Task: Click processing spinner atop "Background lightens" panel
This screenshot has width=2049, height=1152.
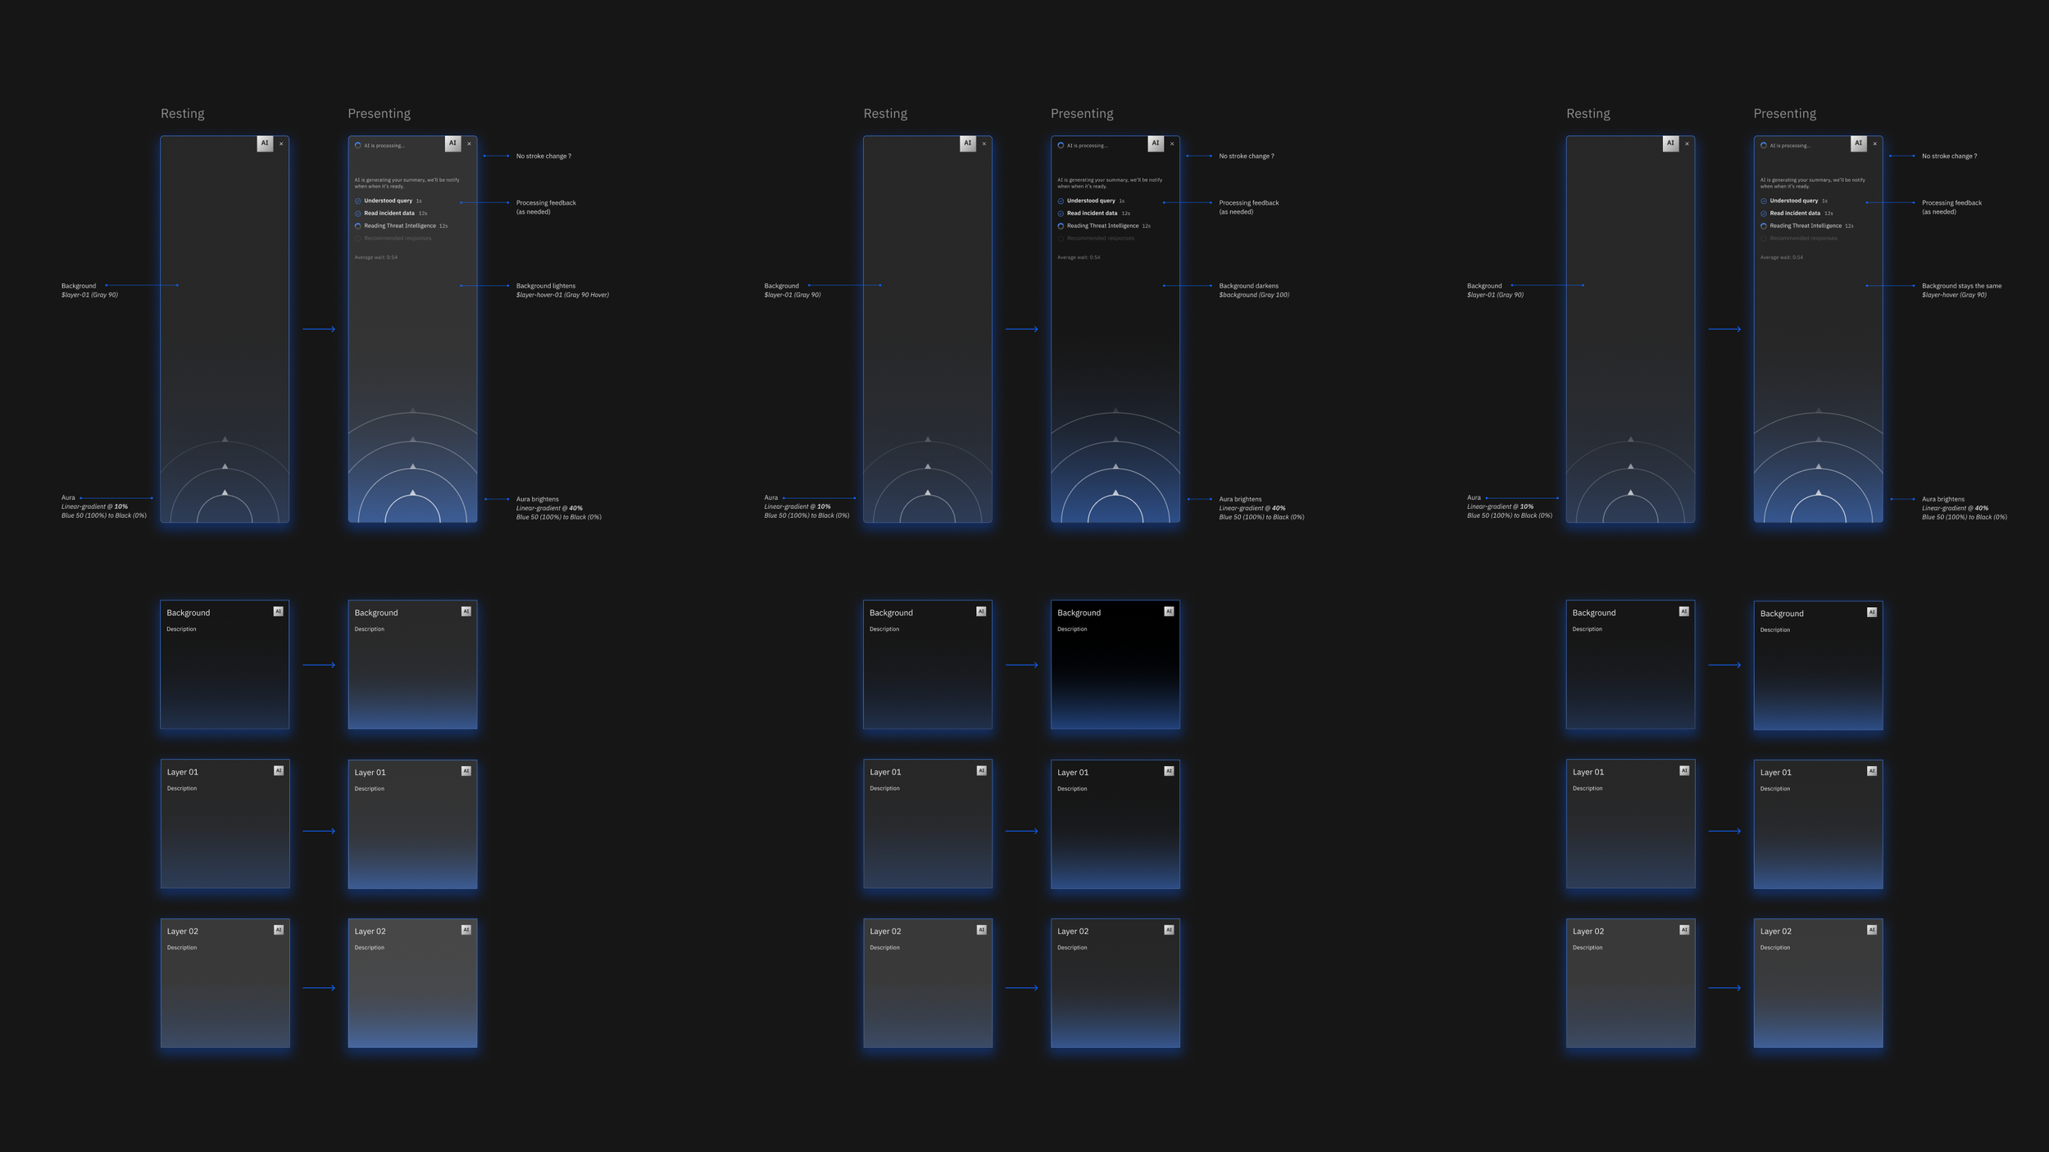Action: click(357, 146)
